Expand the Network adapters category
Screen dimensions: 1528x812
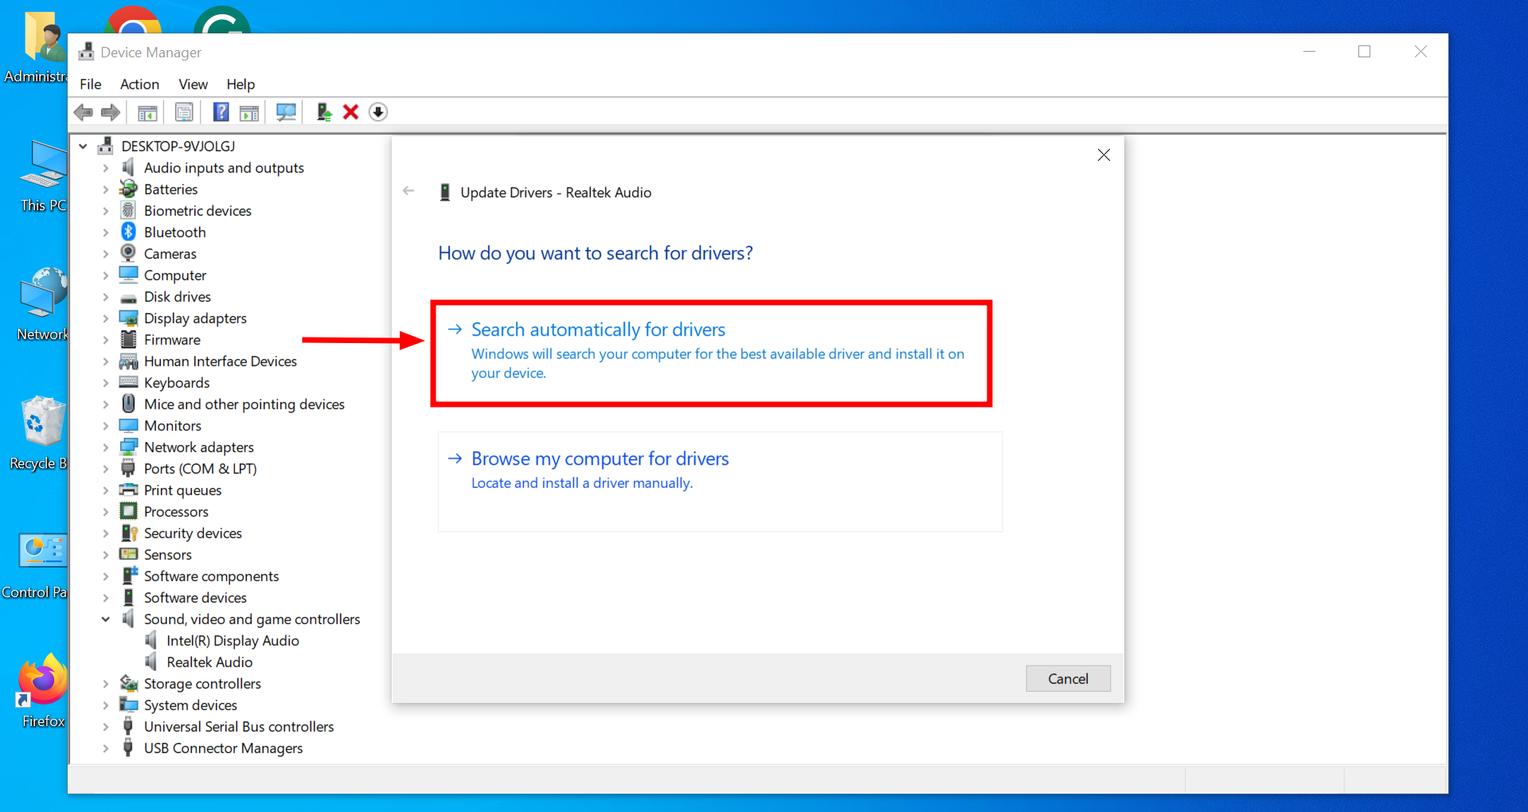tap(106, 447)
